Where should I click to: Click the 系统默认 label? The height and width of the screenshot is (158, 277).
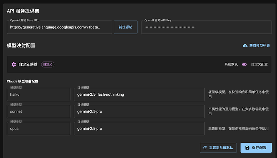click(231, 64)
